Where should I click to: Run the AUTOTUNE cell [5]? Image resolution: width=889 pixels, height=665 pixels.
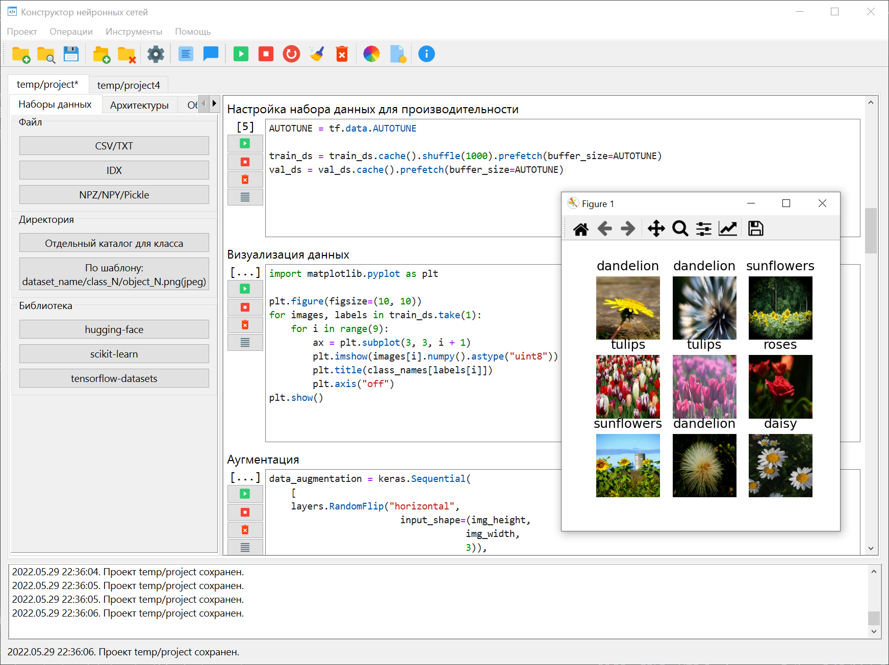tap(245, 144)
